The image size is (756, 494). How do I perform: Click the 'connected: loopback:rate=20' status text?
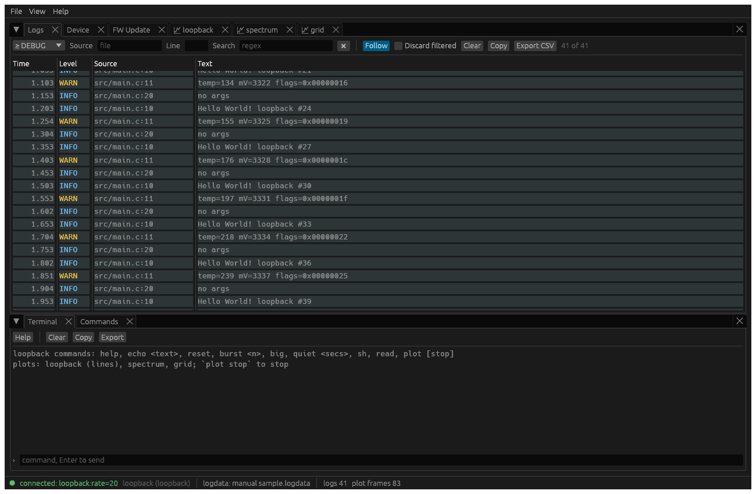(x=69, y=484)
